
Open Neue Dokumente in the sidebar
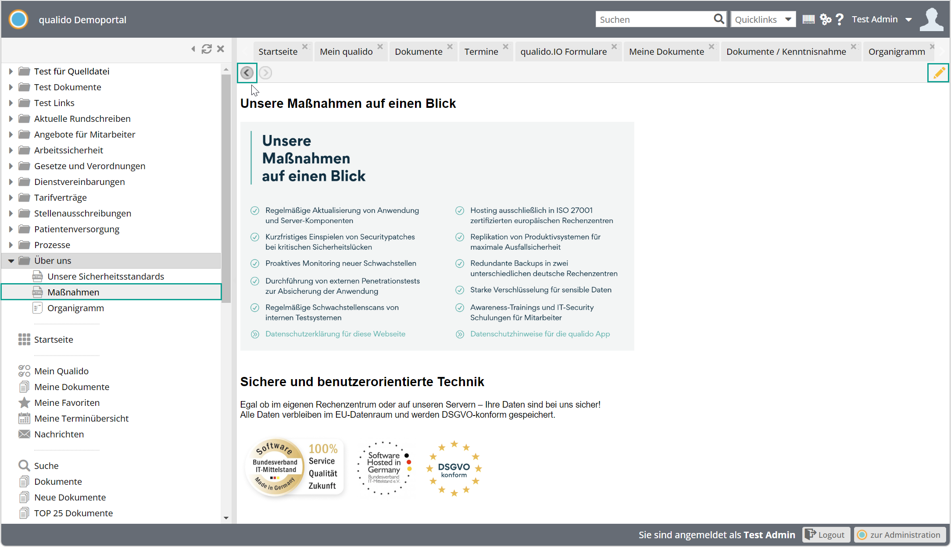pyautogui.click(x=70, y=497)
